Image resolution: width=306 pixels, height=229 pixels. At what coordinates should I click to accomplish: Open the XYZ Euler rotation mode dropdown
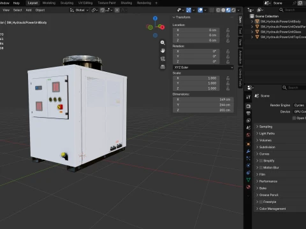point(203,67)
